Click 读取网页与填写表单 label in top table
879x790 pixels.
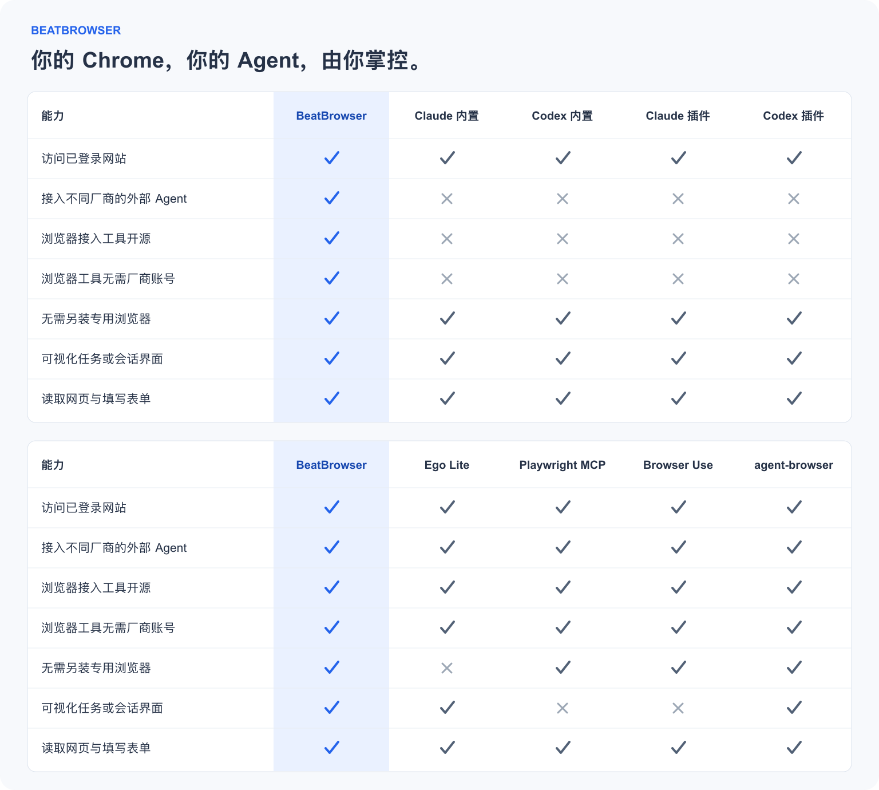tap(96, 399)
